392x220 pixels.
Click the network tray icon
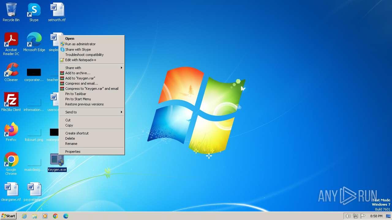pos(356,216)
